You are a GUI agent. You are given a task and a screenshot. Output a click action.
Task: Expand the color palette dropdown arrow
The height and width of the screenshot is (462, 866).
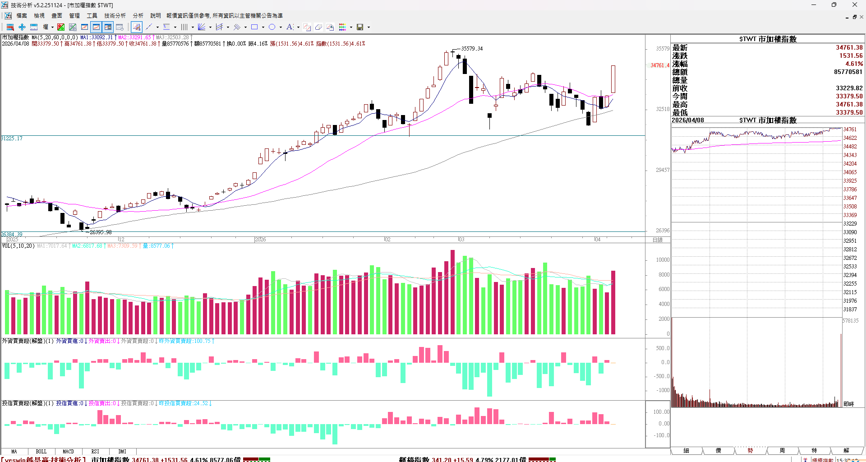(351, 27)
